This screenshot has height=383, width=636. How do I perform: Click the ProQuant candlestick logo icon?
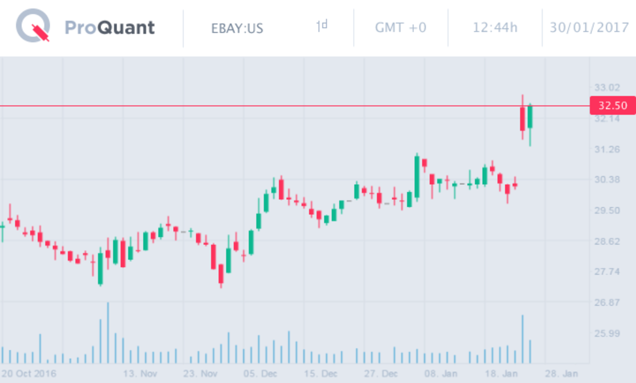(33, 28)
